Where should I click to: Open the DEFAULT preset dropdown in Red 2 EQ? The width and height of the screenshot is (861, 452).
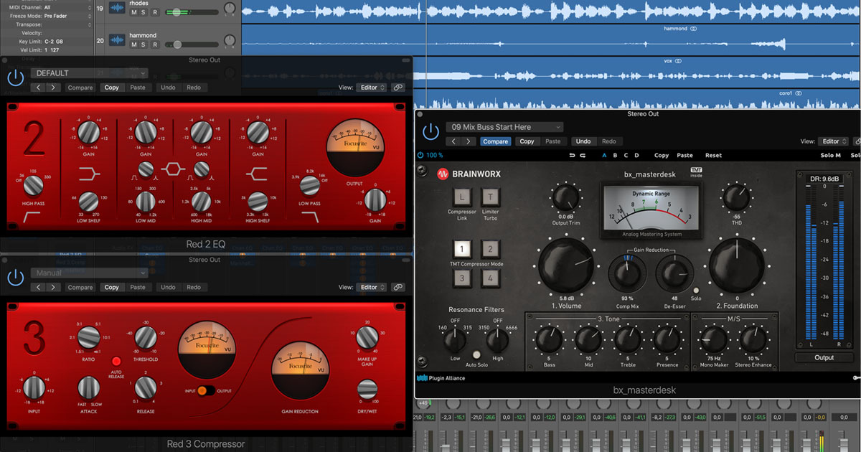[89, 73]
